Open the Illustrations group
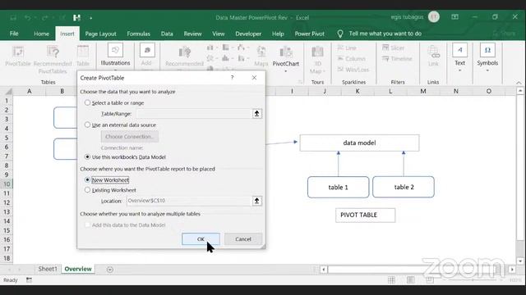 pos(115,57)
